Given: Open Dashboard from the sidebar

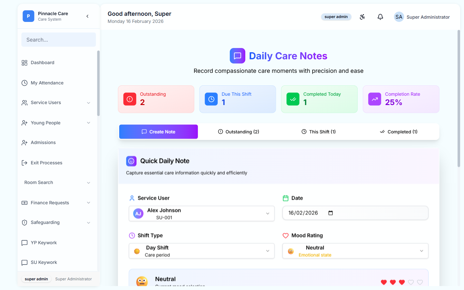Looking at the screenshot, I should pos(42,63).
